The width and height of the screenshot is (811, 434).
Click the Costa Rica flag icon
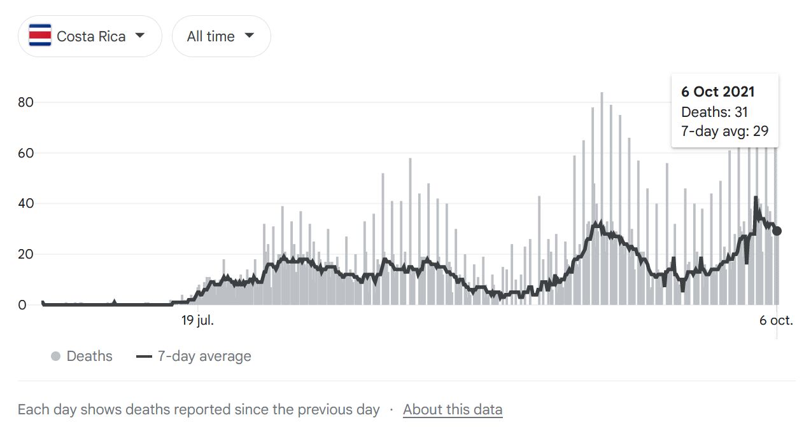(x=40, y=36)
